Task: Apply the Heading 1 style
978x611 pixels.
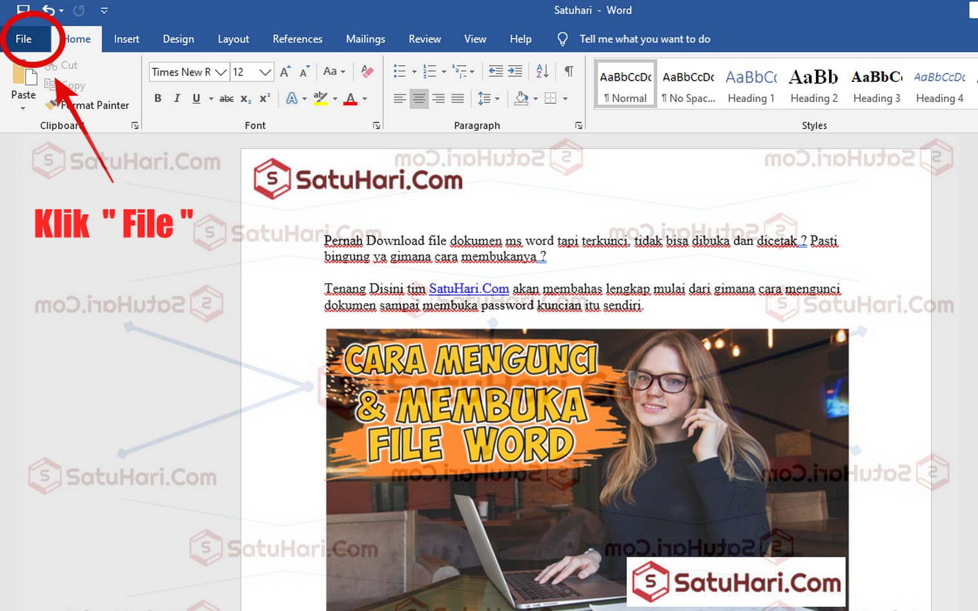Action: (751, 85)
